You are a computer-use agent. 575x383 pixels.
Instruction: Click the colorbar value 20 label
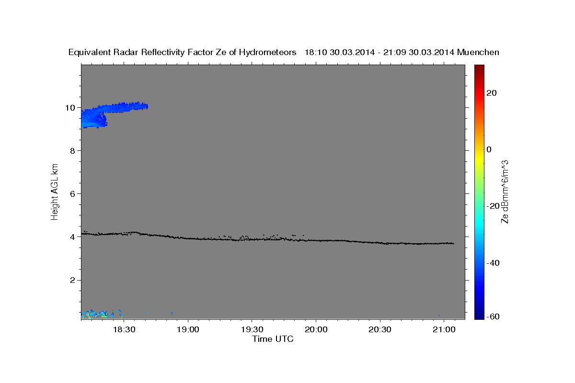click(x=491, y=93)
